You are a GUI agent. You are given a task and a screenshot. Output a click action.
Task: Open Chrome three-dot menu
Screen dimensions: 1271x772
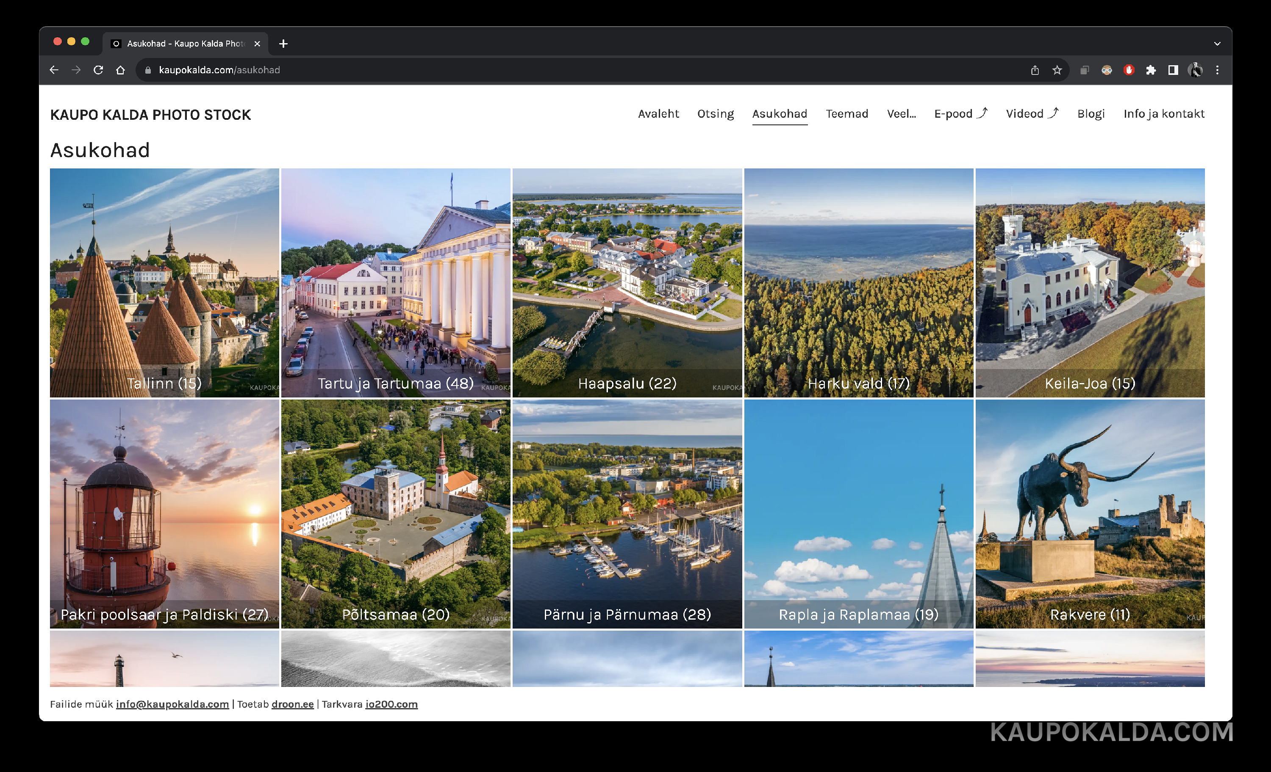(x=1217, y=70)
